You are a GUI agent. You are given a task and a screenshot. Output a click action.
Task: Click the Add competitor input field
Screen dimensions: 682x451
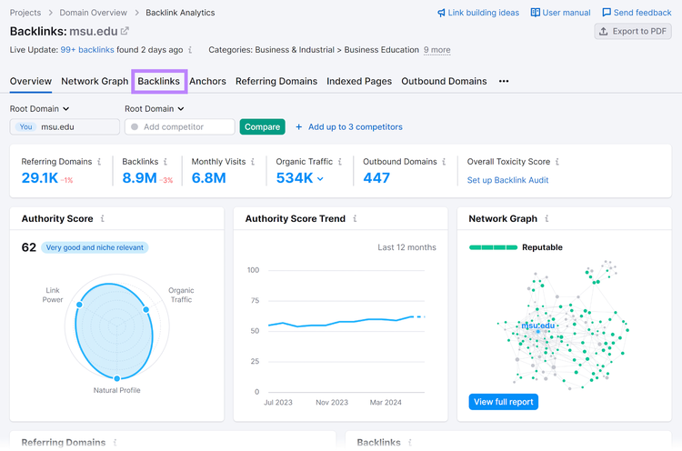tap(180, 126)
